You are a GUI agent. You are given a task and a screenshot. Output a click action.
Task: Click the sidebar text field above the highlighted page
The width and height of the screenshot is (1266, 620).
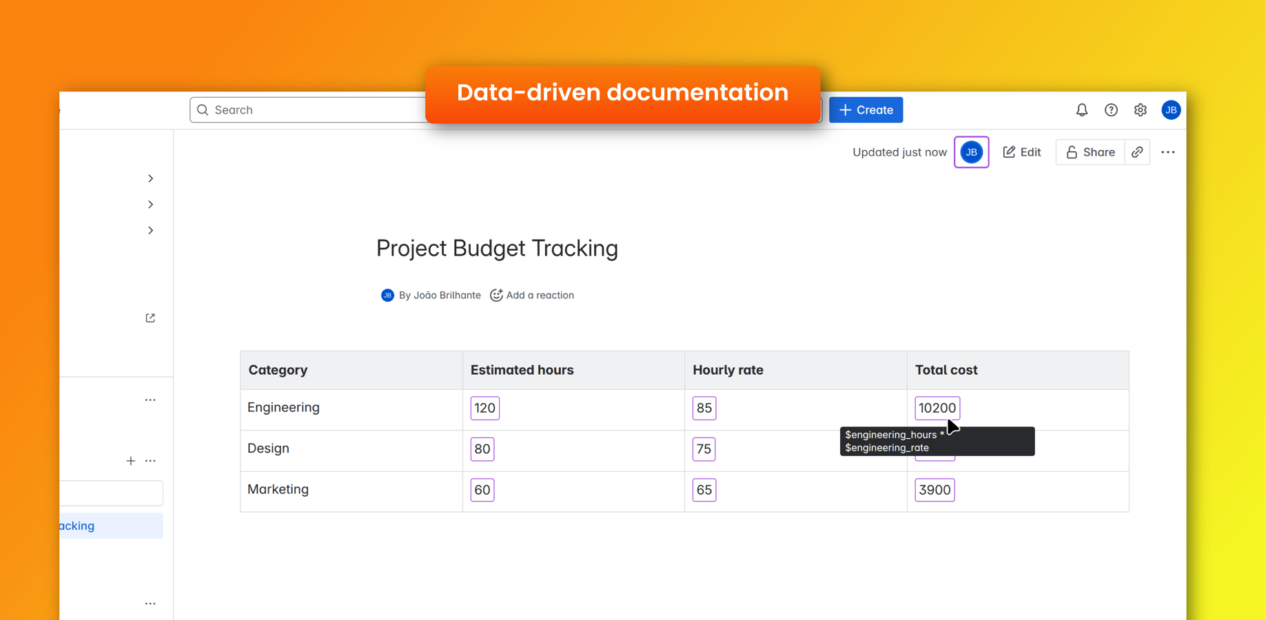pyautogui.click(x=112, y=493)
